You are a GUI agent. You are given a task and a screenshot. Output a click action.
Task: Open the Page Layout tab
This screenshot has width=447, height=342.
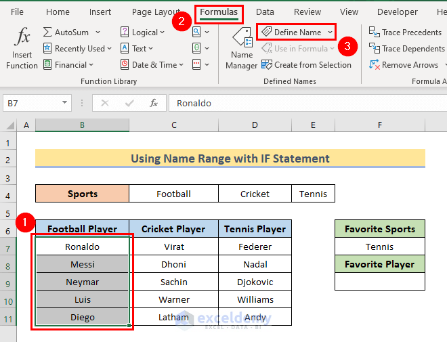point(156,12)
